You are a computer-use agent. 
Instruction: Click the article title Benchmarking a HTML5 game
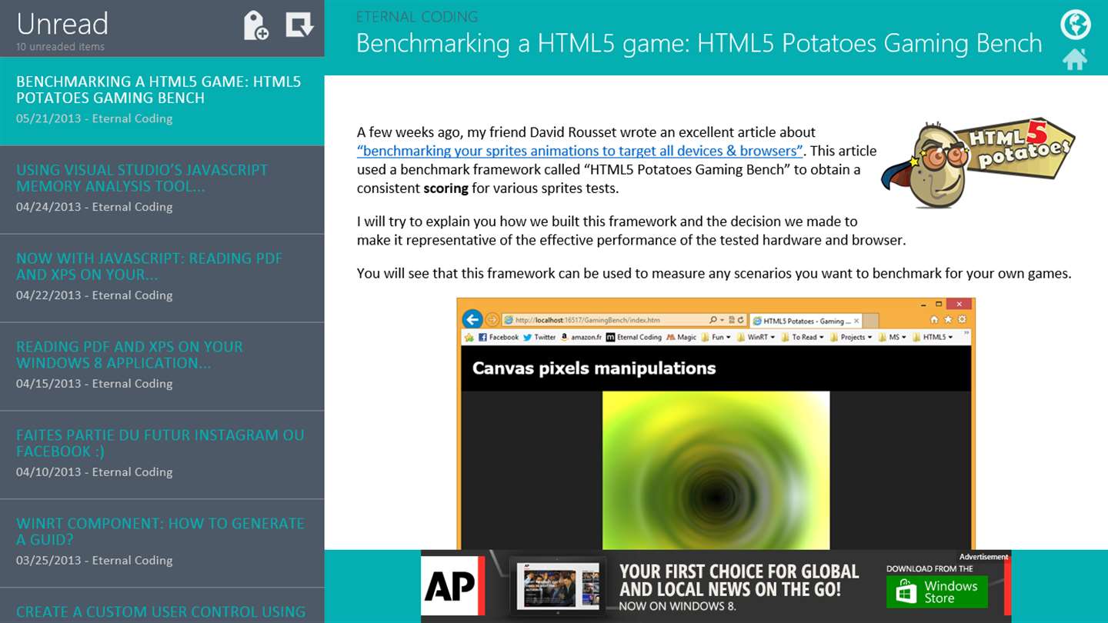click(699, 44)
